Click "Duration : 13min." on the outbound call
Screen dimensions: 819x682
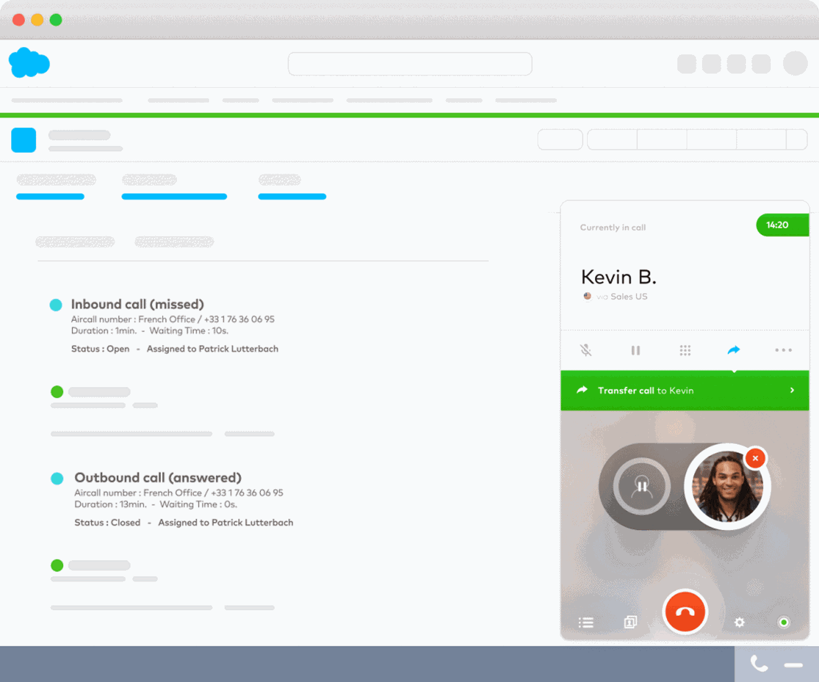pyautogui.click(x=111, y=505)
